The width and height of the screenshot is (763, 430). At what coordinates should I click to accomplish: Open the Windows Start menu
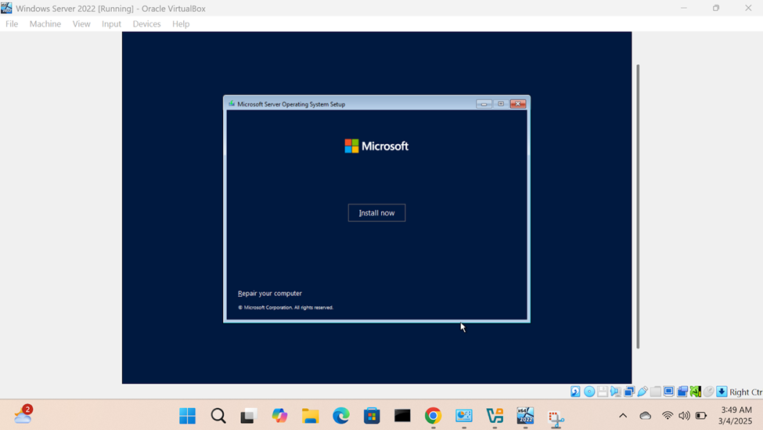point(187,416)
